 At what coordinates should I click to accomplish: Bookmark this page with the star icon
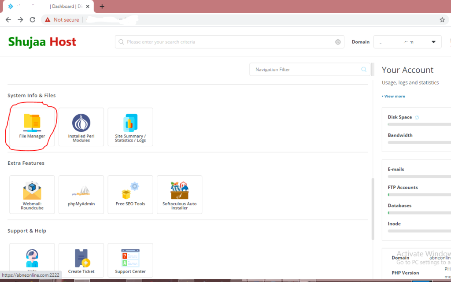[442, 19]
